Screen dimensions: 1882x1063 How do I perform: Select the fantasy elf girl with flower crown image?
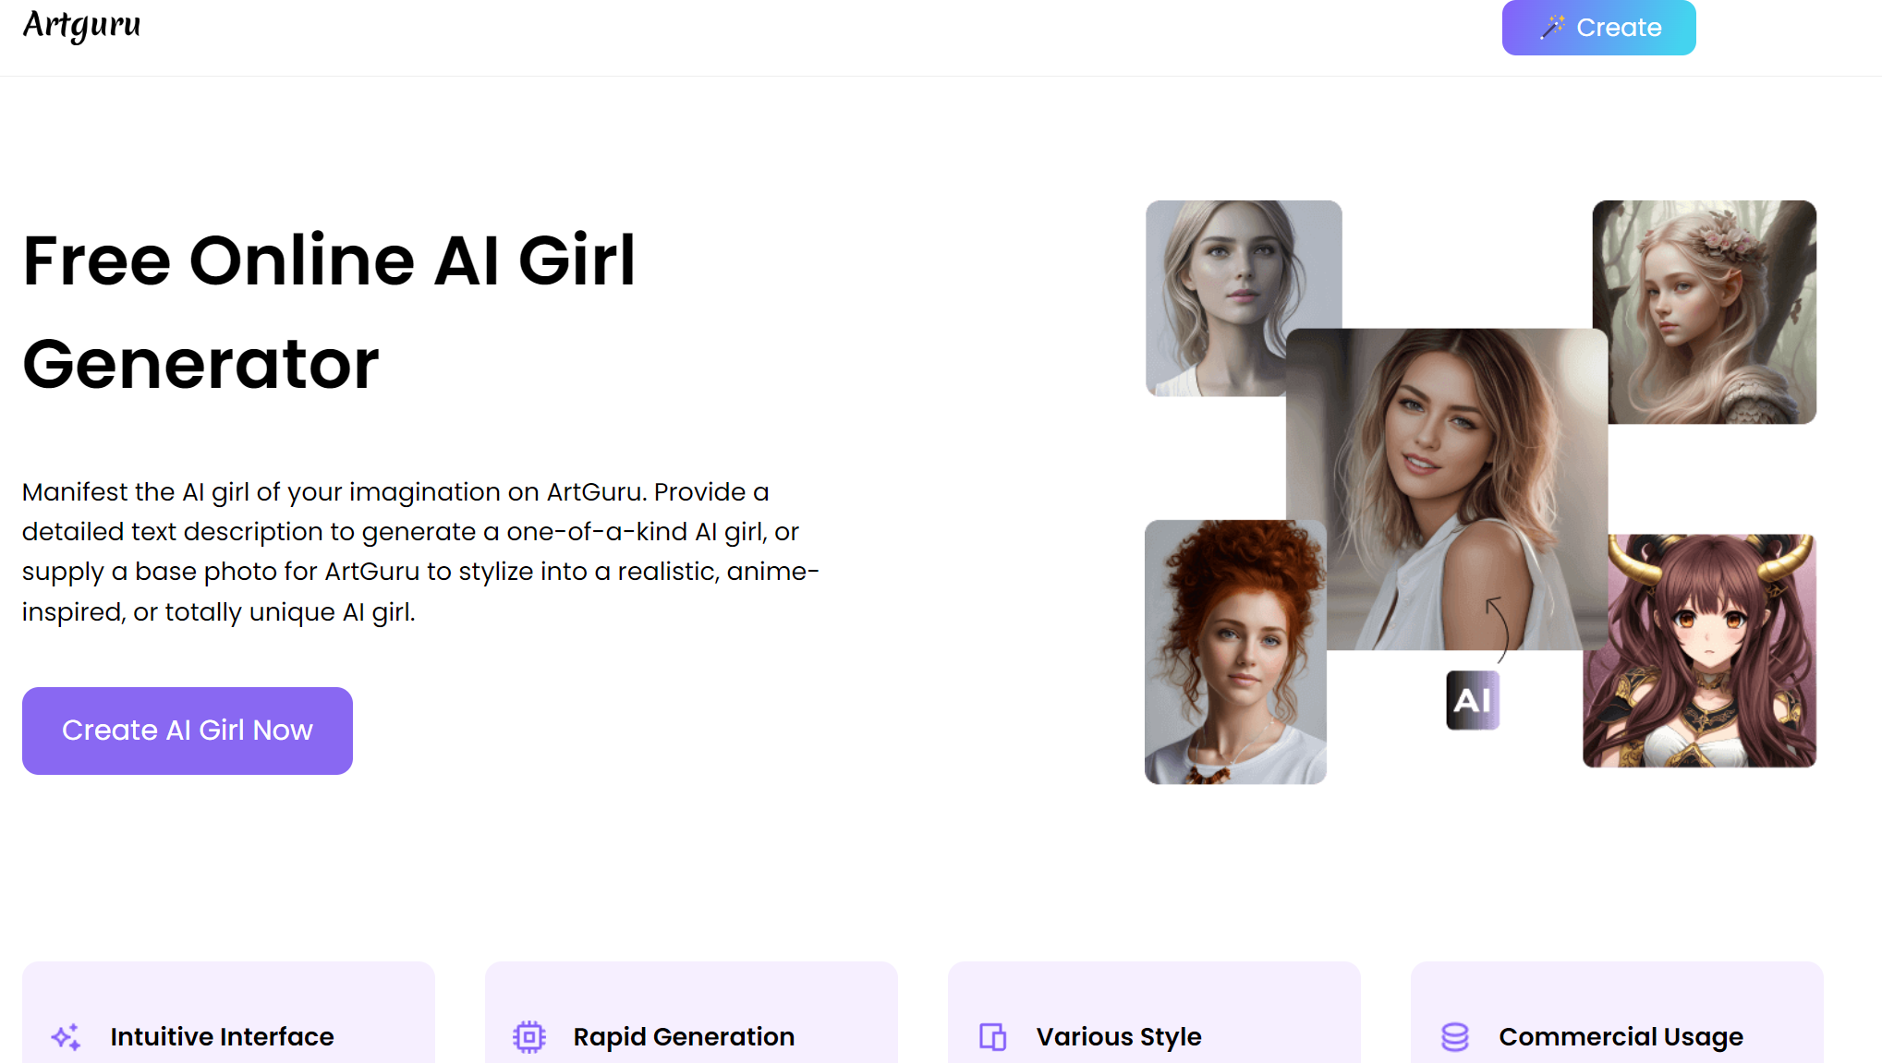point(1711,311)
